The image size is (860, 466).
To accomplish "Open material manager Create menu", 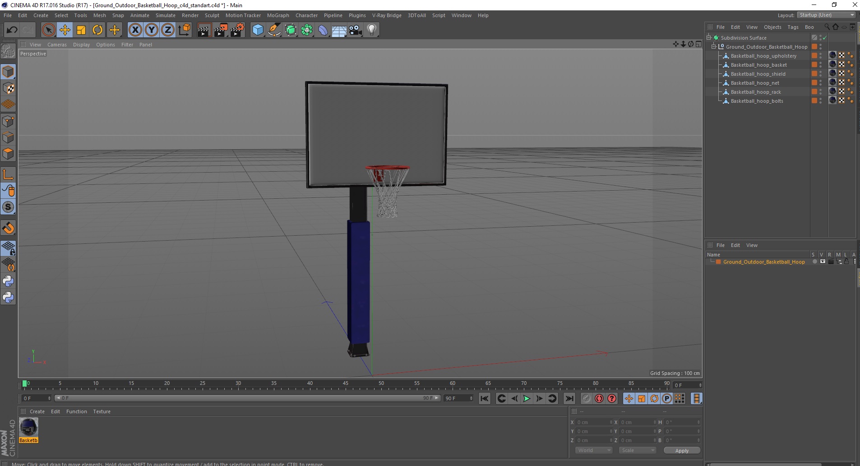I will [x=37, y=411].
